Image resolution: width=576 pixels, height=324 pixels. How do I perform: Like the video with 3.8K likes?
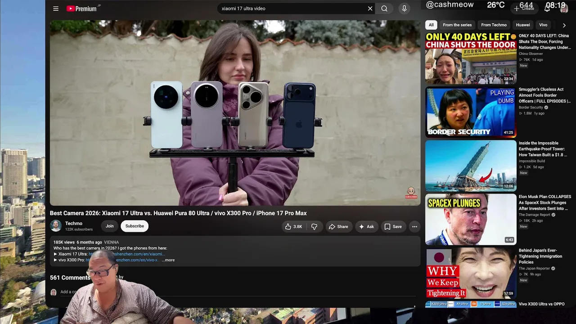pos(294,227)
